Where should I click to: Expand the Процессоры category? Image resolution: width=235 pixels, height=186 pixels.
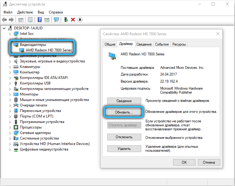tap(10, 128)
